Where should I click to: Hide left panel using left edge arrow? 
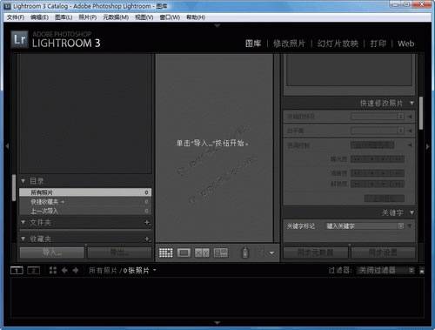[x=7, y=146]
